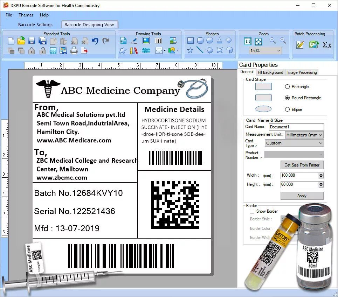Select the Line drawing tool
This screenshot has width=338, height=297.
[x=200, y=50]
